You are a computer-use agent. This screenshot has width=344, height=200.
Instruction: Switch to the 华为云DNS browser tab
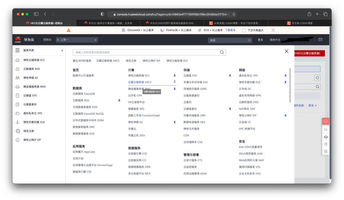coord(172,23)
